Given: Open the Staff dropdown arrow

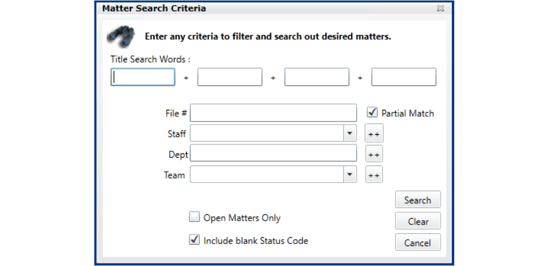Looking at the screenshot, I should click(x=350, y=133).
